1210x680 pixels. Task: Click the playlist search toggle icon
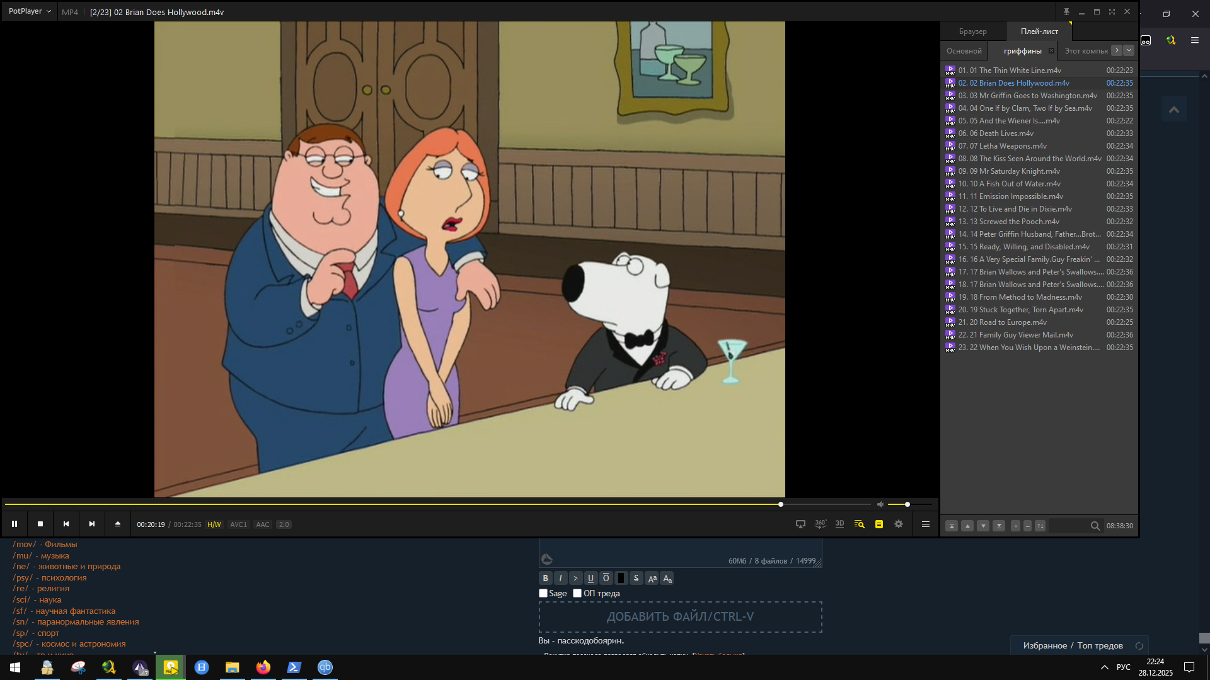[x=859, y=524]
